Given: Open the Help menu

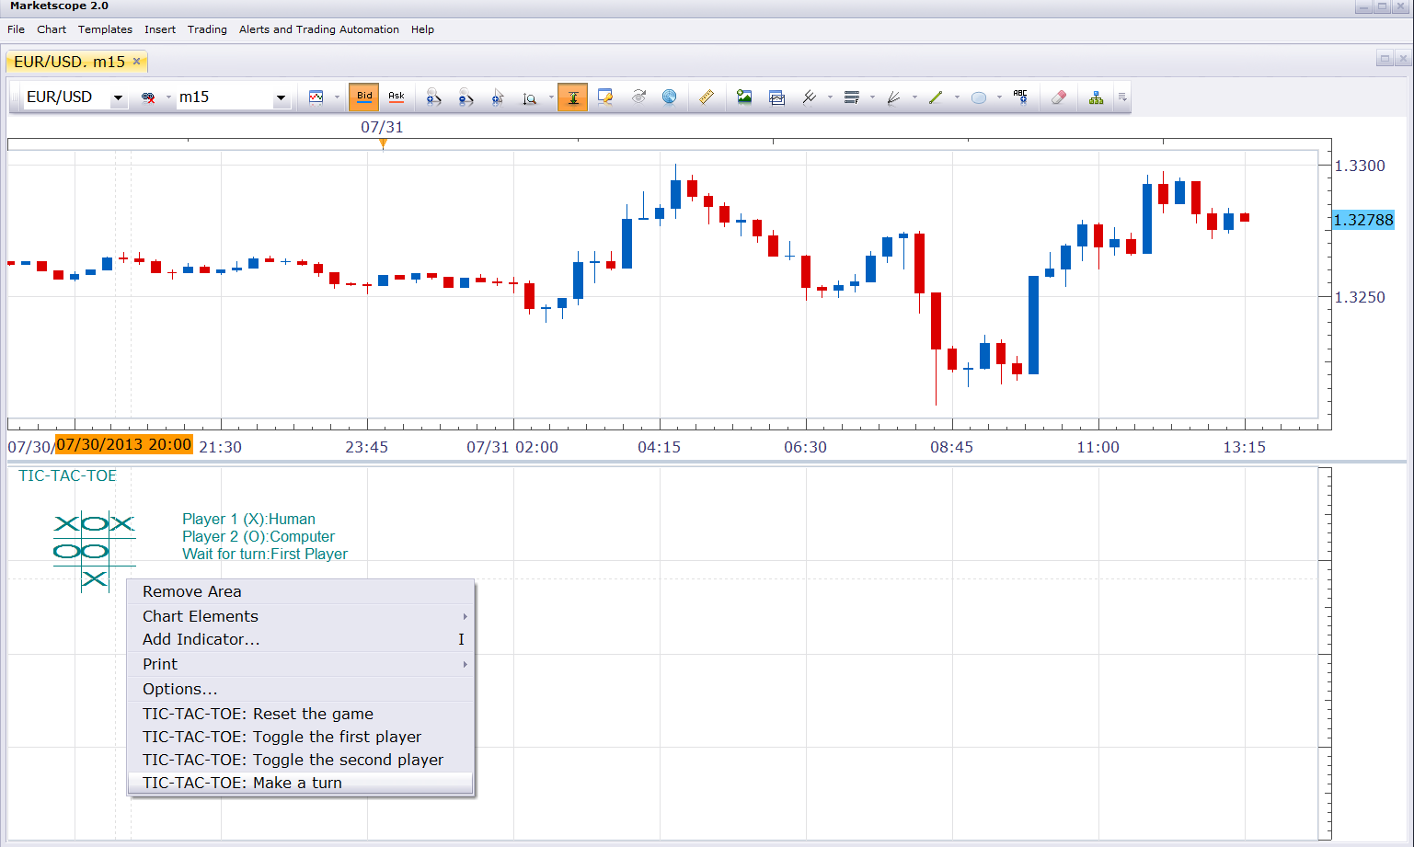Looking at the screenshot, I should tap(422, 29).
